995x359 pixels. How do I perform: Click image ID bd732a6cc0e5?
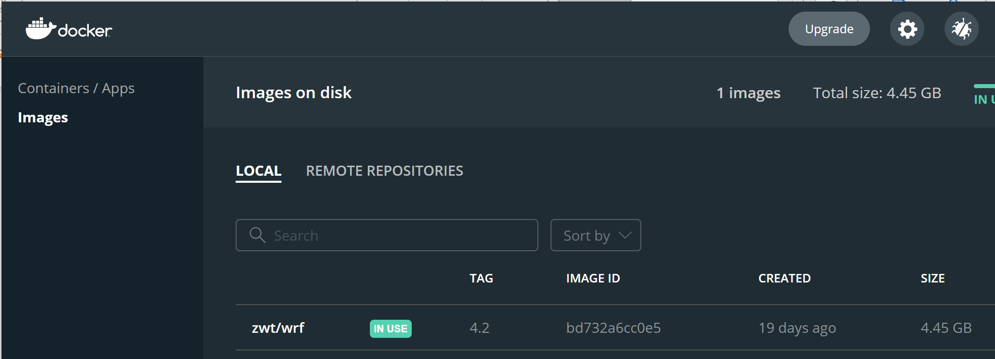pyautogui.click(x=613, y=328)
